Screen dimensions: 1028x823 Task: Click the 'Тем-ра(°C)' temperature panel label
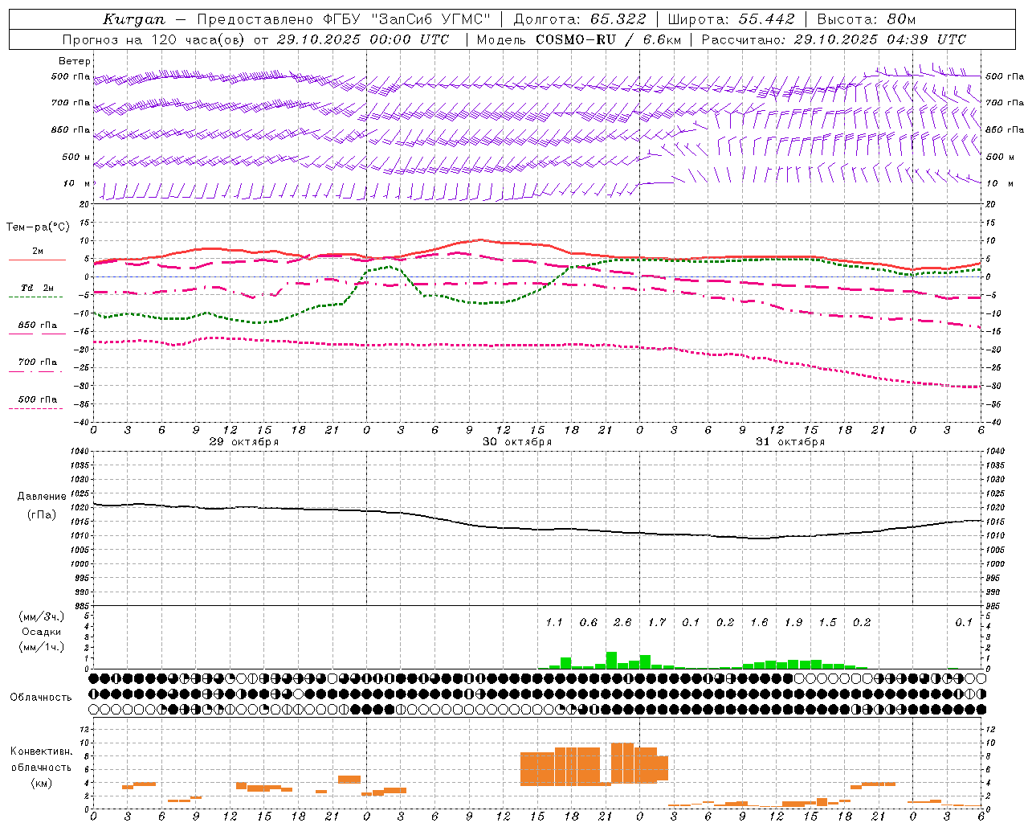point(38,227)
